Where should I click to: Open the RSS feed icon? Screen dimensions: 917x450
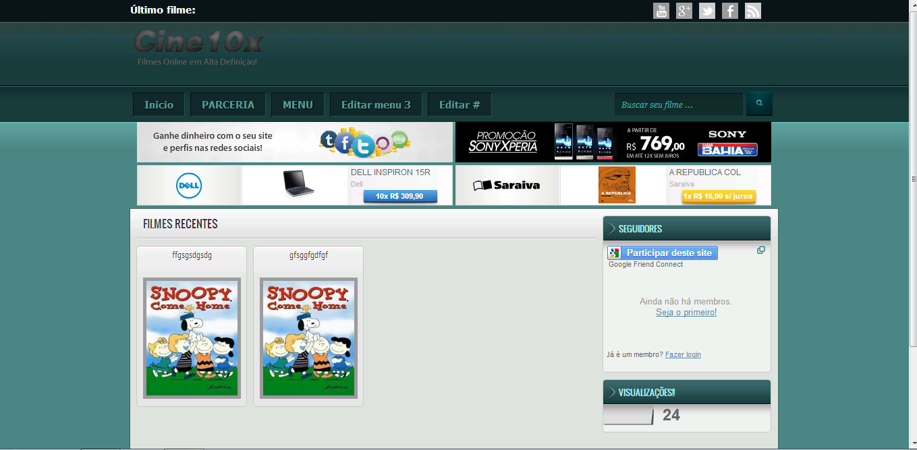click(753, 11)
